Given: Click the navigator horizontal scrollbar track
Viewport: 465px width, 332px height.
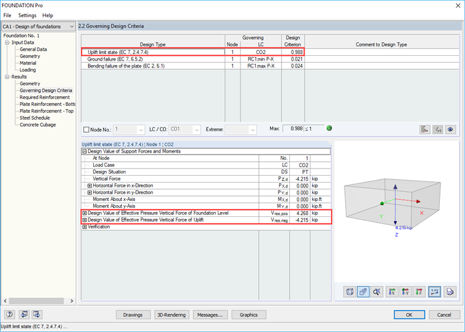Looking at the screenshot, I should (x=39, y=301).
